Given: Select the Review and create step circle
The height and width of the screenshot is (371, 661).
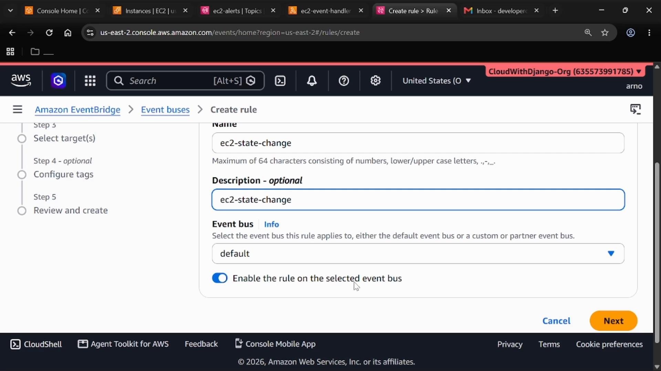Looking at the screenshot, I should pyautogui.click(x=22, y=211).
